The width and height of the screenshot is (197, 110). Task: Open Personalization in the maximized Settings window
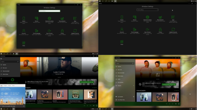point(160,18)
